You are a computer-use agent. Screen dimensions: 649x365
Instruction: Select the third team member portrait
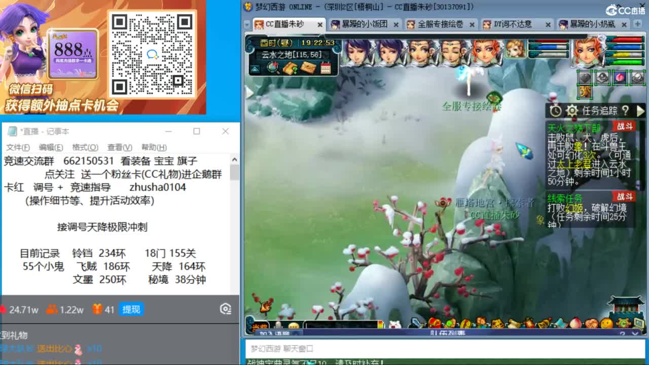pyautogui.click(x=423, y=52)
